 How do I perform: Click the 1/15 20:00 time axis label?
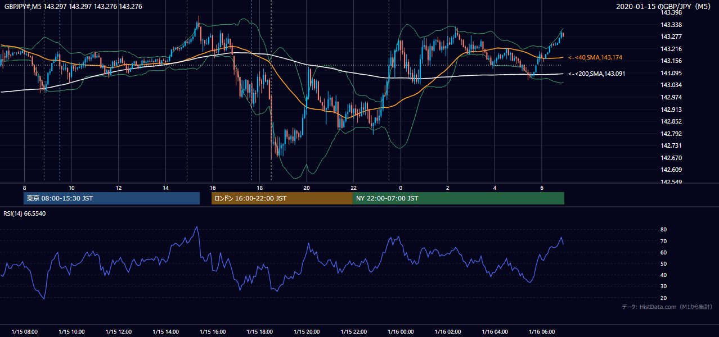point(307,331)
